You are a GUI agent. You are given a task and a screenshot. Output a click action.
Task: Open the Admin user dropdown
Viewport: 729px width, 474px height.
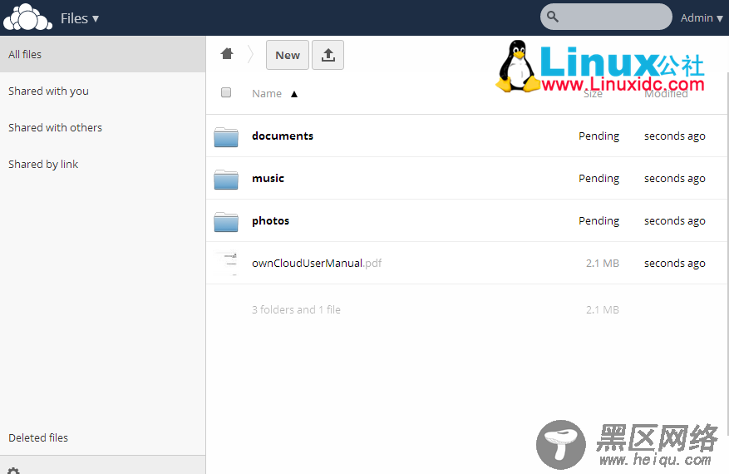pyautogui.click(x=701, y=18)
